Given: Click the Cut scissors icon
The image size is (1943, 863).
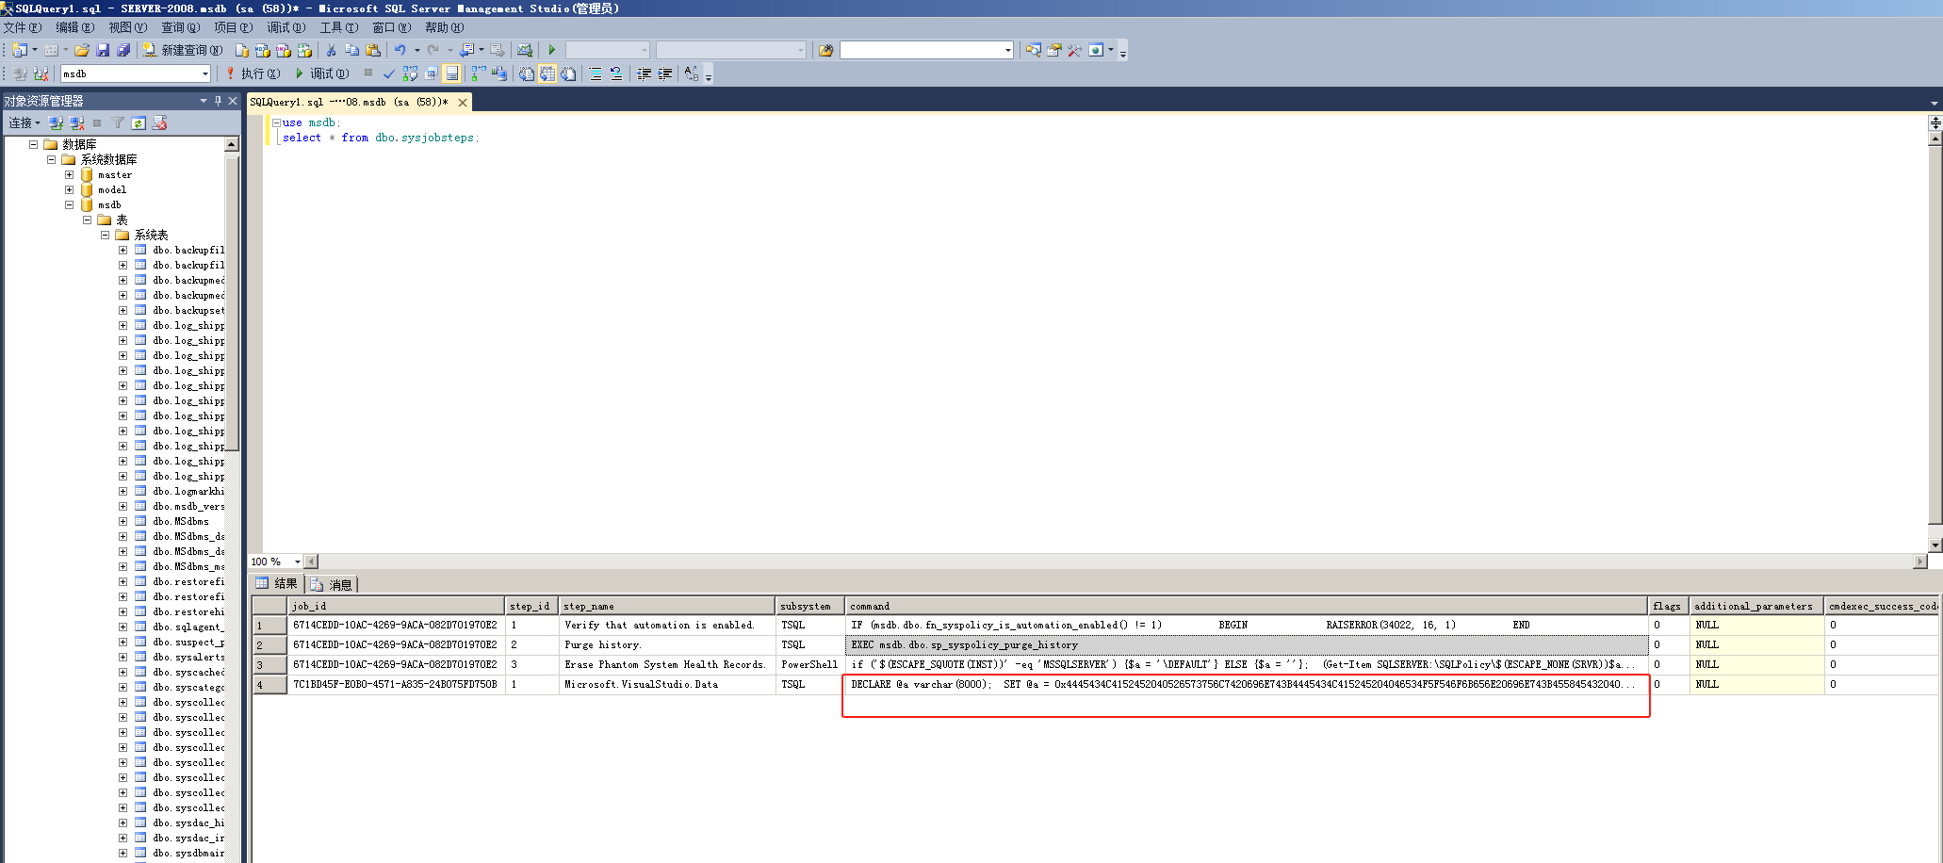Looking at the screenshot, I should [x=331, y=50].
